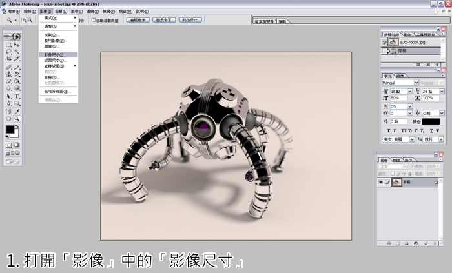Screen dimensions: 452x273
Task: Select the Healing Brush tool
Action: [9, 67]
